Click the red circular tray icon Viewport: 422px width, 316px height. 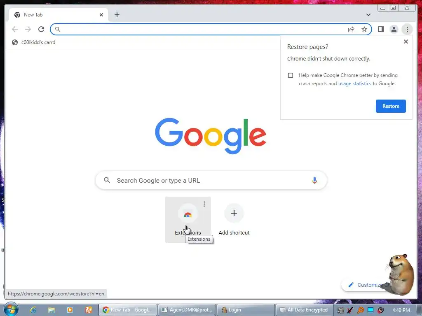(x=380, y=310)
